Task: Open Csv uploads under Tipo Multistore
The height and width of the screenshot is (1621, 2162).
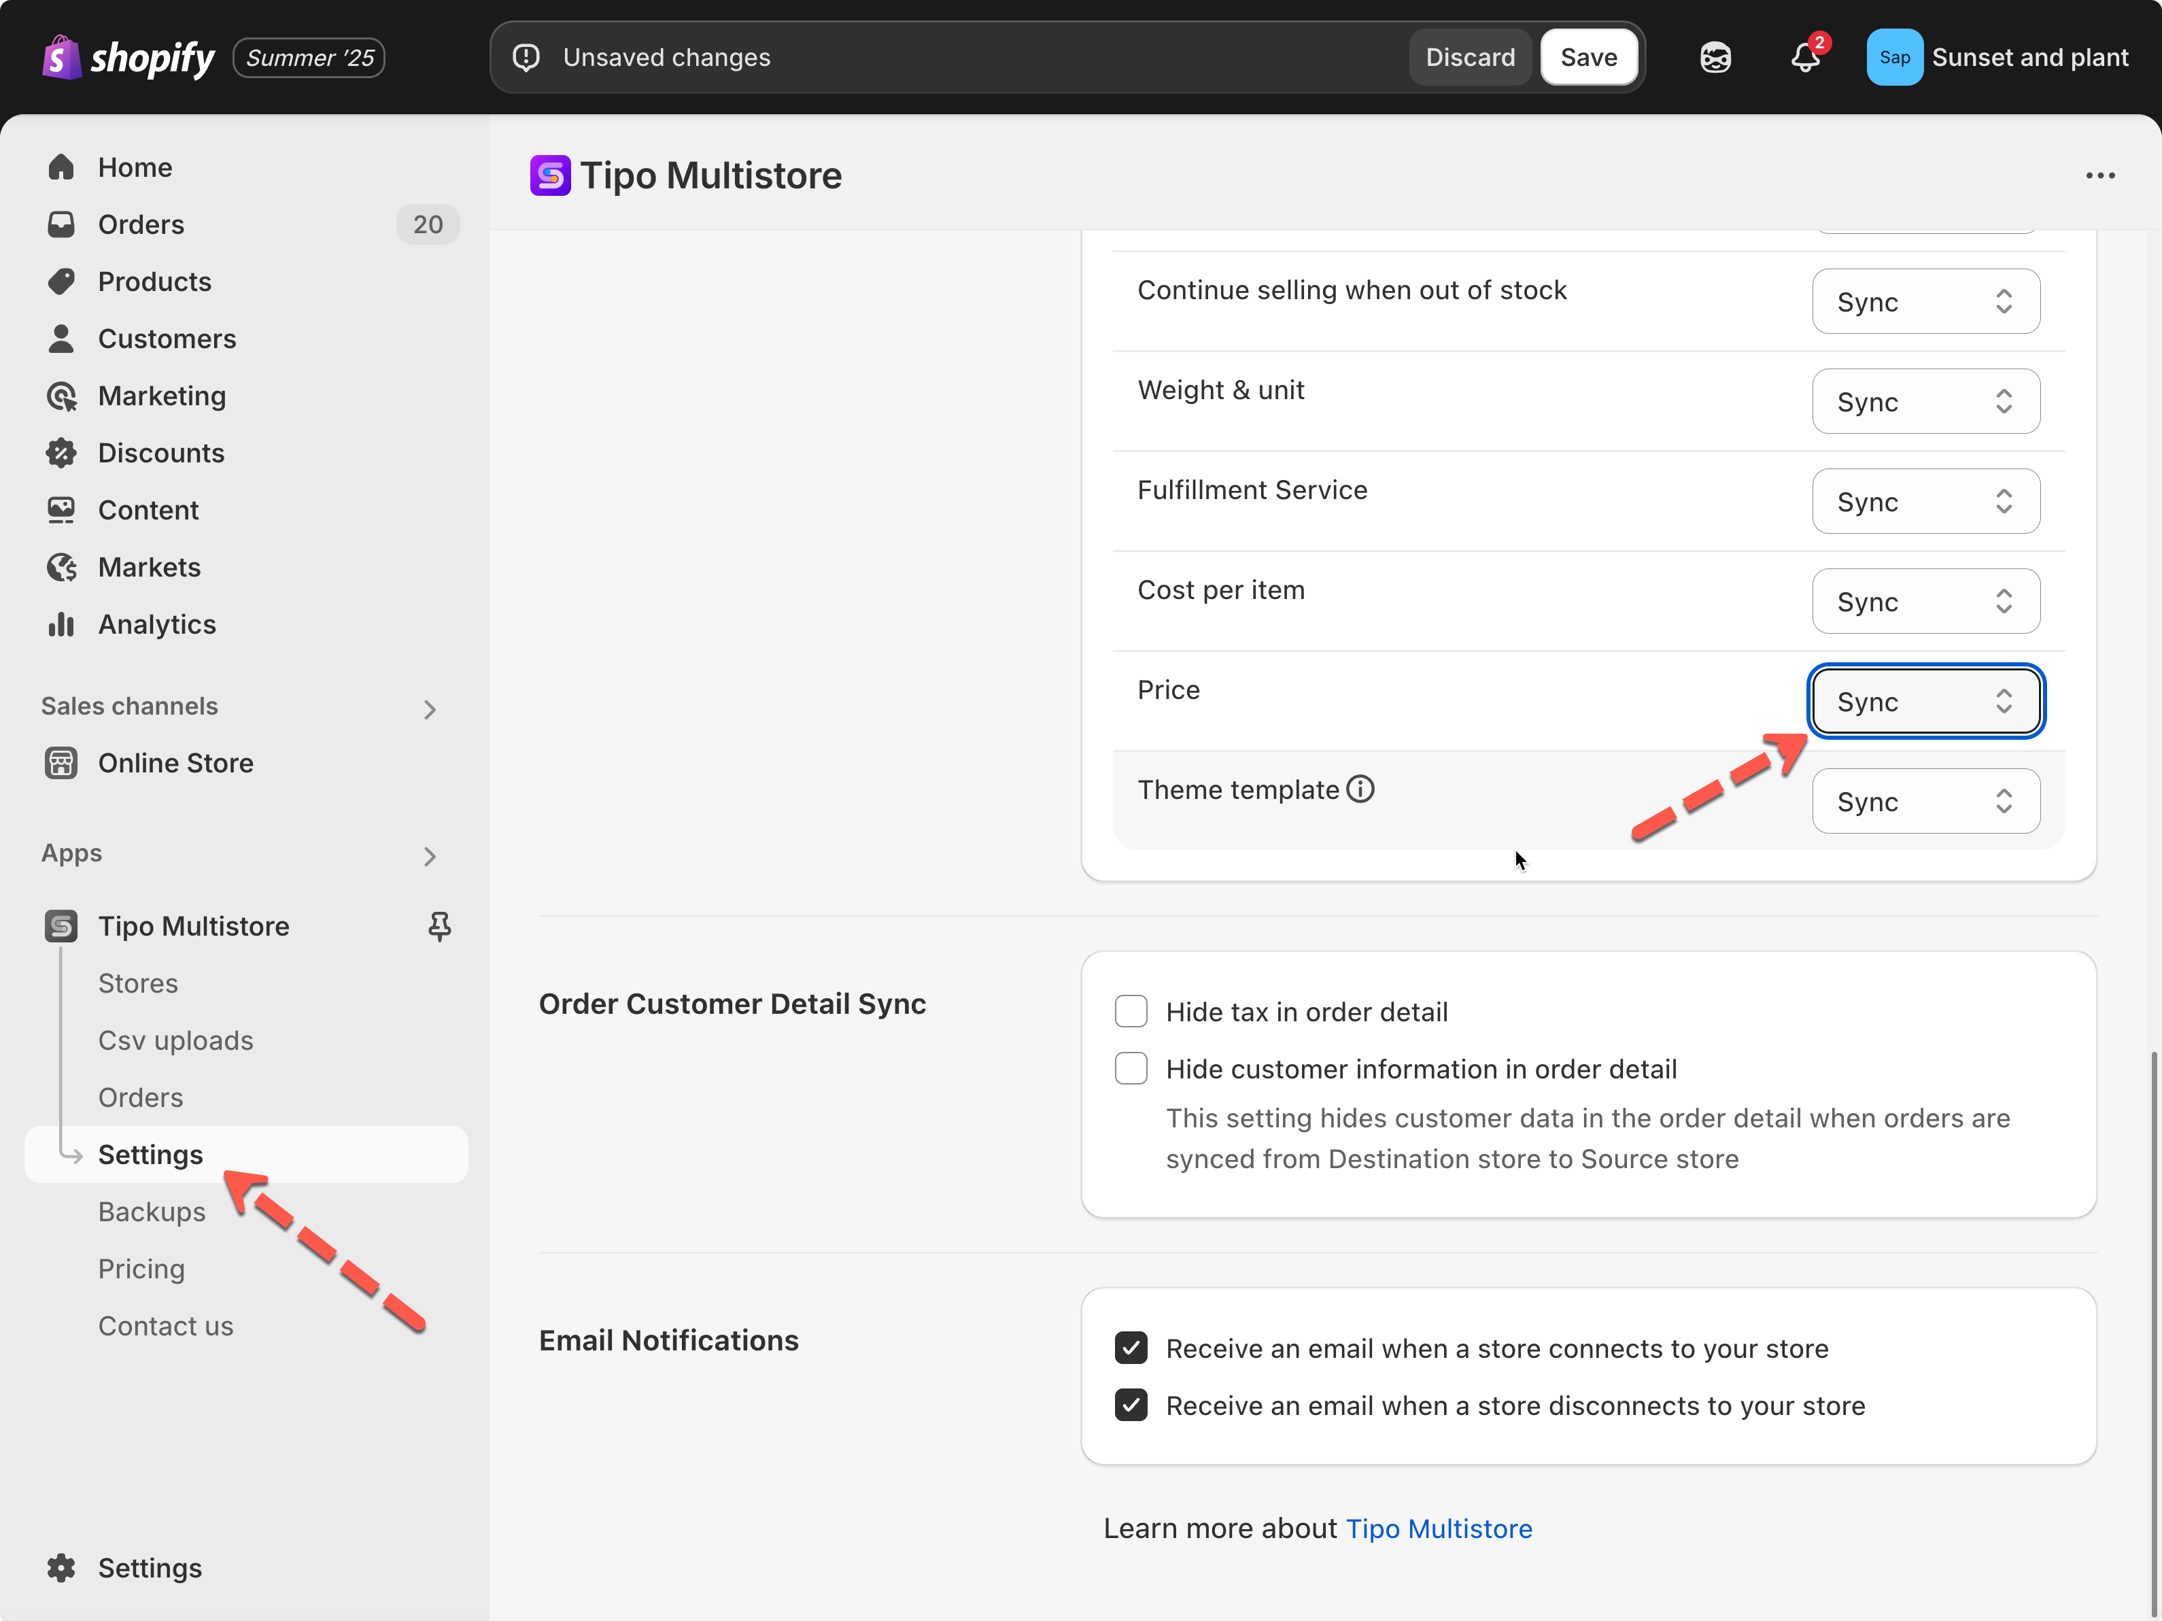Action: point(175,1040)
